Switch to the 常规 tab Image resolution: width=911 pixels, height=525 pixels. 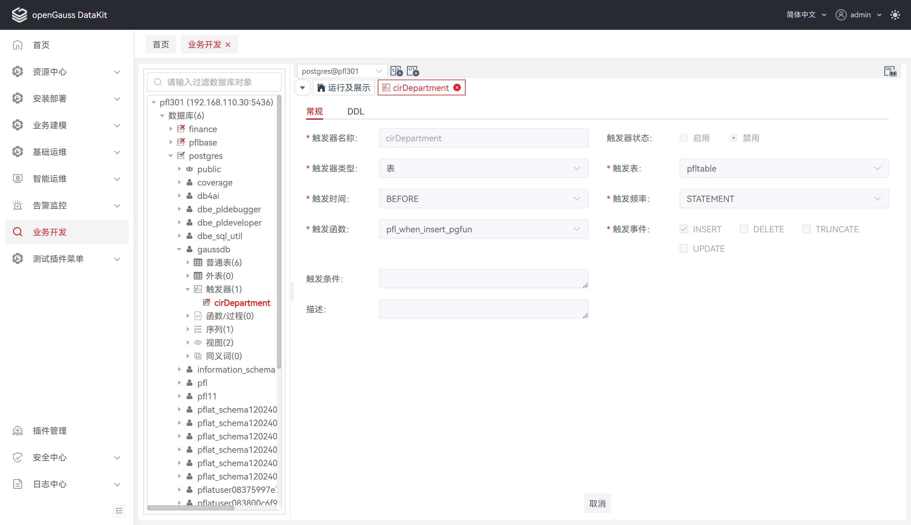coord(314,111)
